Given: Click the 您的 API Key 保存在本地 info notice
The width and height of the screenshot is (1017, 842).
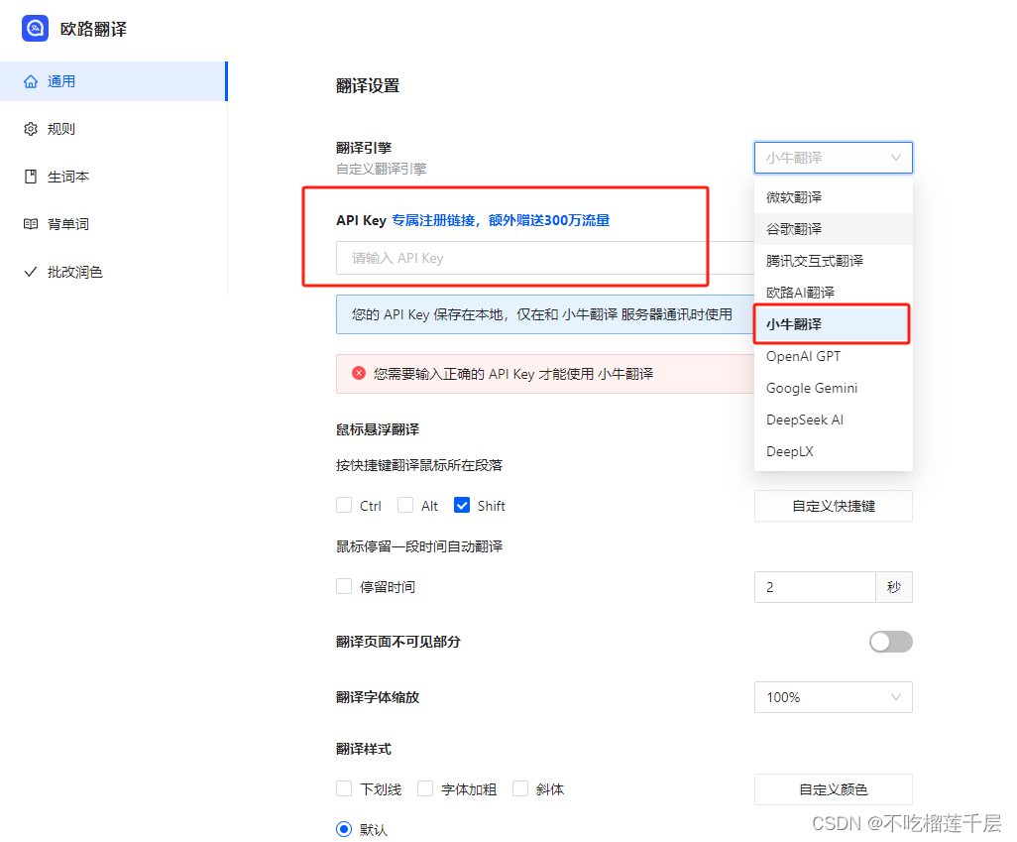Looking at the screenshot, I should 545,314.
